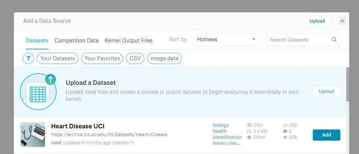Viewport: 359px width, 154px height.
Task: Close the Add a Data Source dialog
Action: point(342,21)
